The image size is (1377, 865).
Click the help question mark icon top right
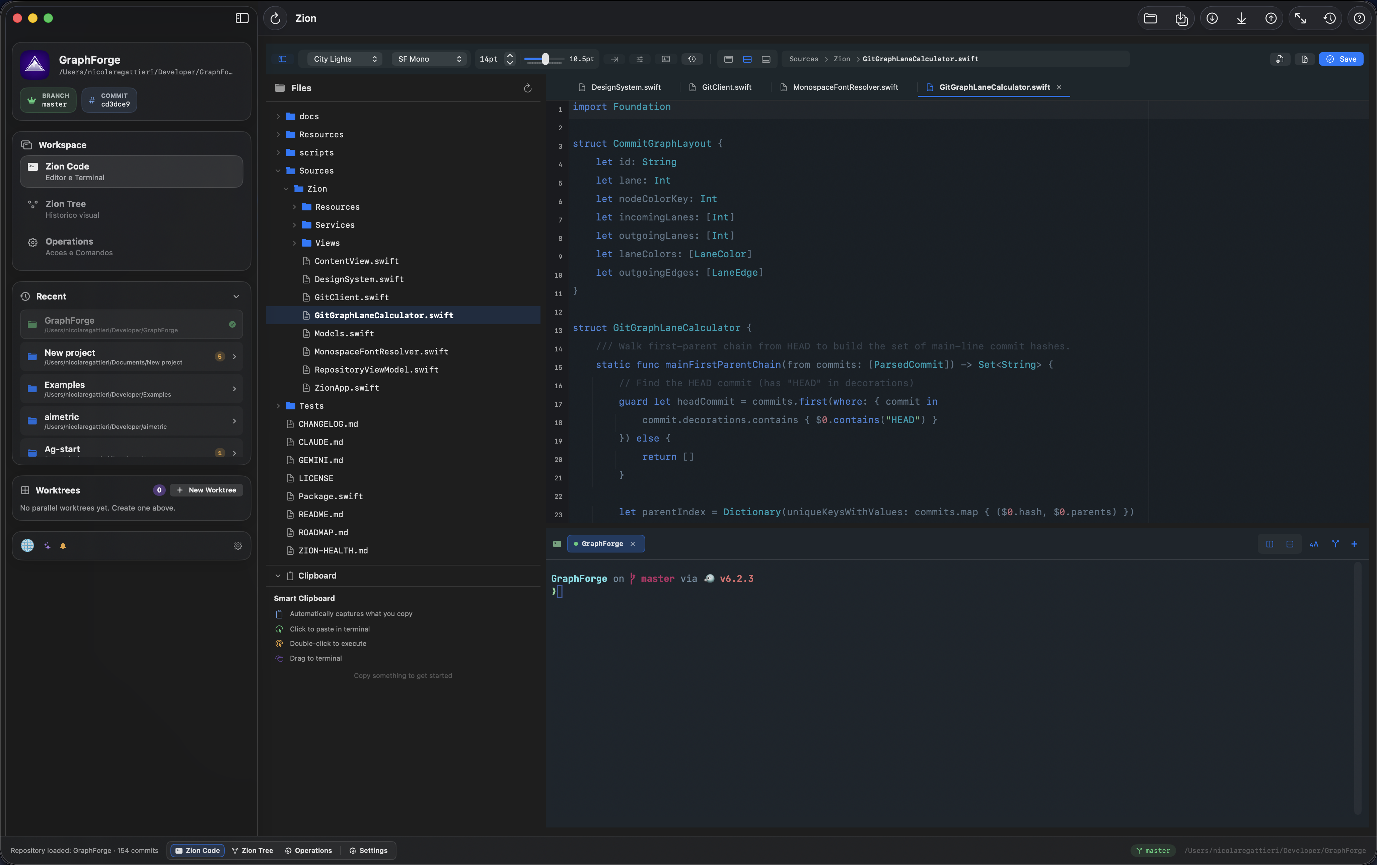(x=1360, y=18)
